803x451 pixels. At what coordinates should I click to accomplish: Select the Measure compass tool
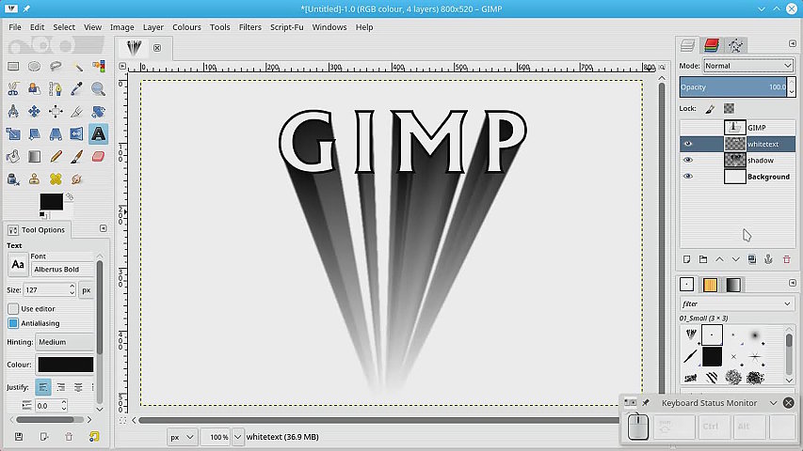(13, 111)
